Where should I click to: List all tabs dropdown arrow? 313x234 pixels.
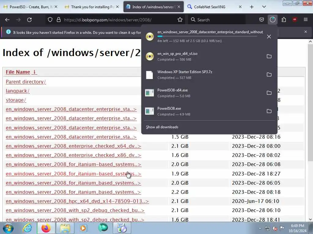(x=264, y=7)
